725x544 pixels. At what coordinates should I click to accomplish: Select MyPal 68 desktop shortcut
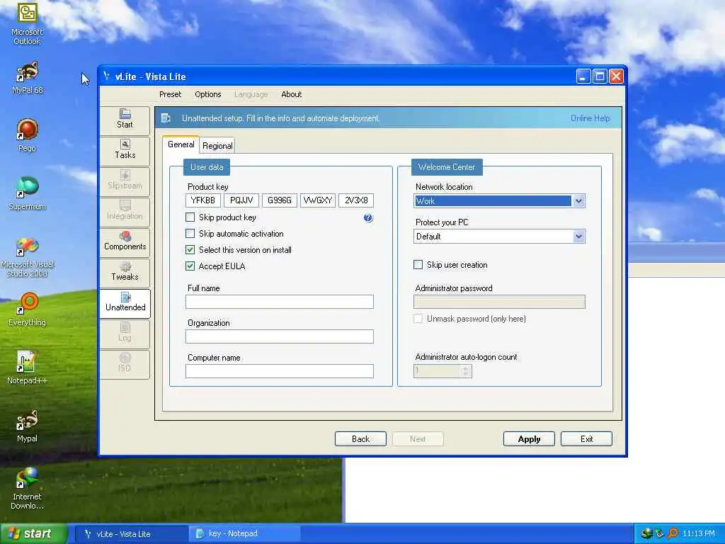27,78
